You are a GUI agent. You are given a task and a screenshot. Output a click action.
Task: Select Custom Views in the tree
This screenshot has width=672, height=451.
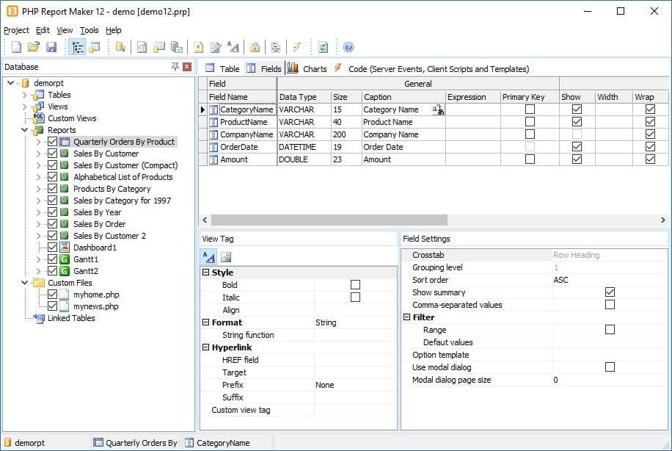pos(72,118)
